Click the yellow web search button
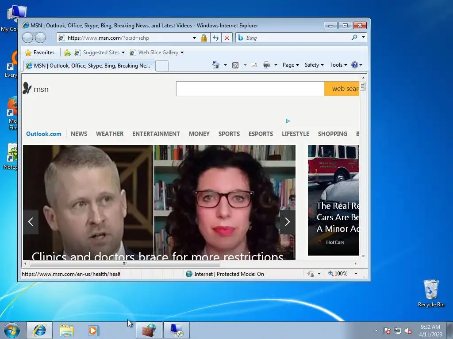The height and width of the screenshot is (339, 453). coord(342,89)
